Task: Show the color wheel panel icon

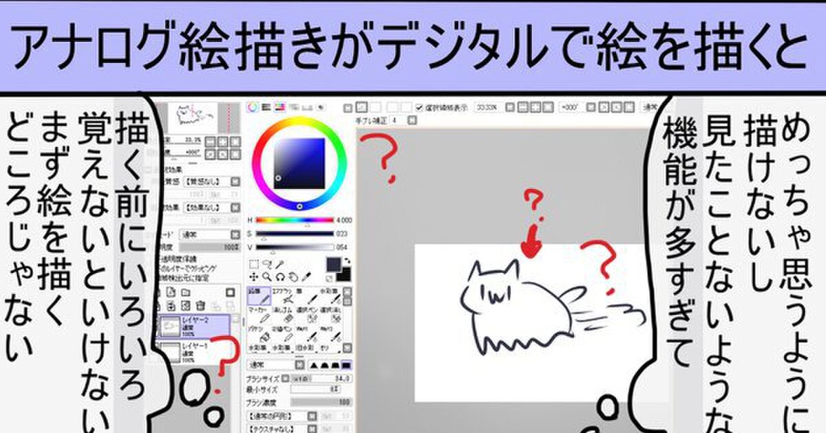Action: coord(253,107)
